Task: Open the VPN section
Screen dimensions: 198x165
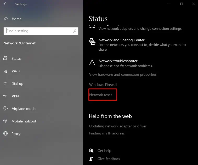Action: pyautogui.click(x=15, y=96)
